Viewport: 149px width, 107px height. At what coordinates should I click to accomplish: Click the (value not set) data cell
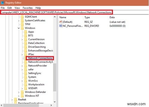click(117, 22)
